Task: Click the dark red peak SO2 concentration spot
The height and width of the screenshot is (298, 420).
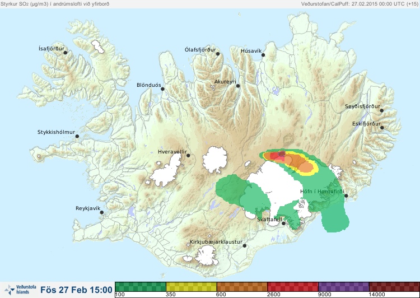Action: (x=282, y=153)
